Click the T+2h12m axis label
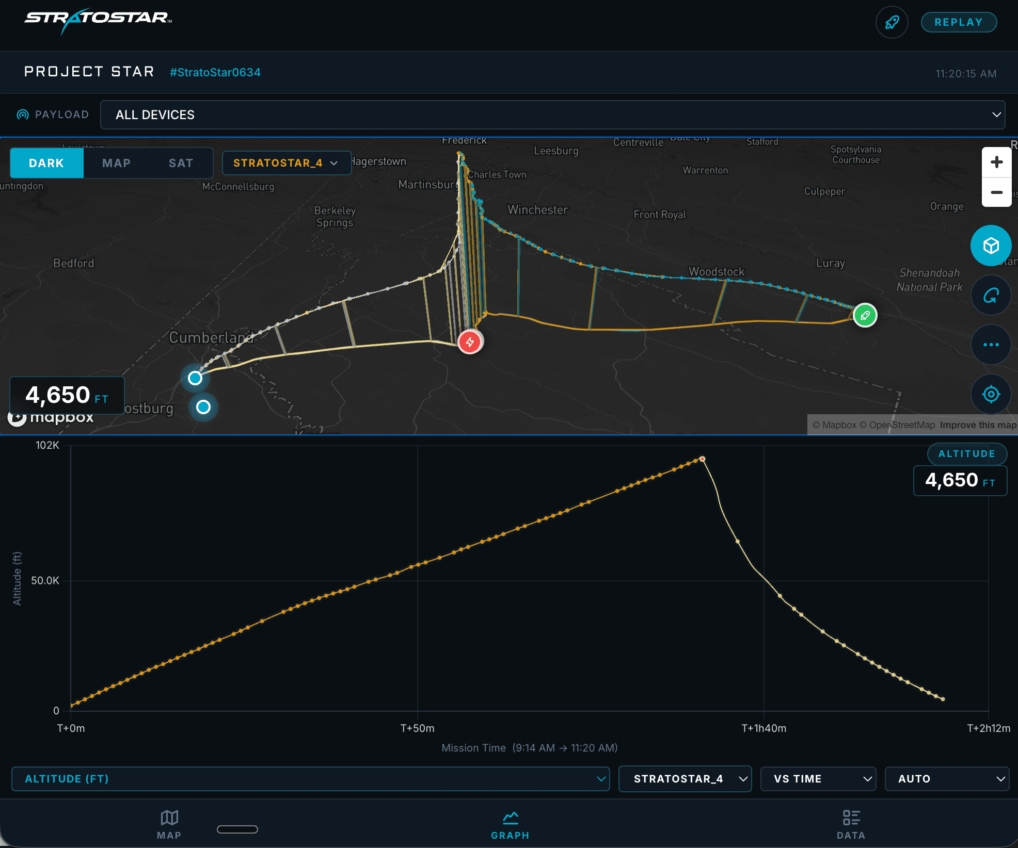This screenshot has height=848, width=1018. pos(989,728)
